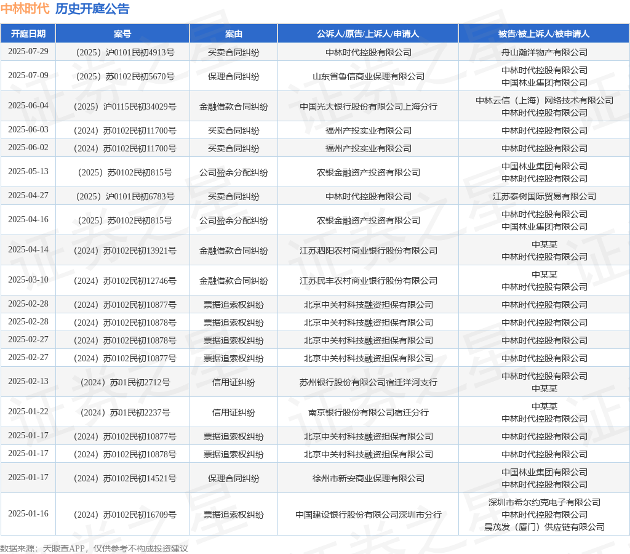Click the 案由 column header
Viewport: 630px width, 554px height.
pos(233,34)
